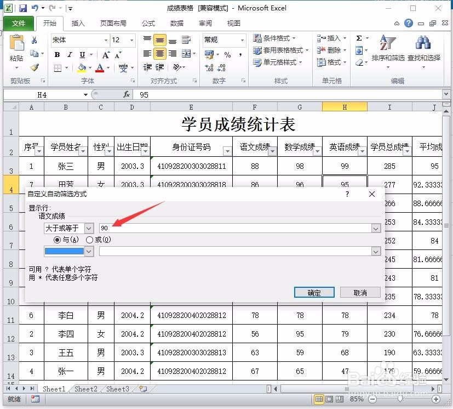Open the second blue condition operator dropdown
453x409 pixels.
[x=89, y=251]
